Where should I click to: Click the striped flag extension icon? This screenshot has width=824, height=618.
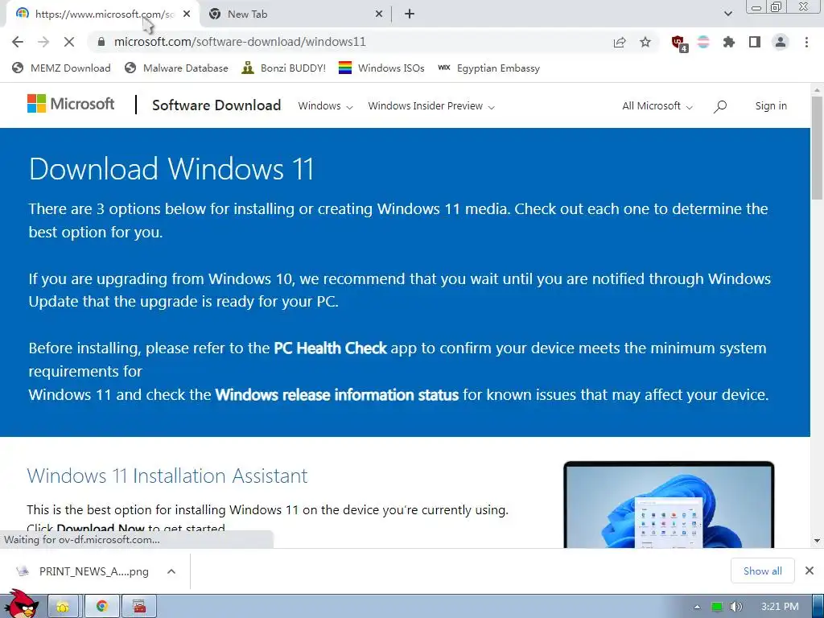pos(703,42)
